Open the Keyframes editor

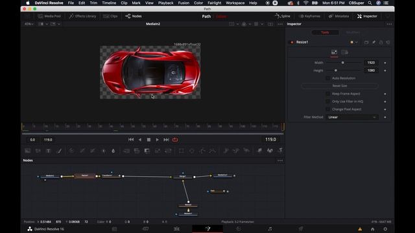tap(309, 16)
